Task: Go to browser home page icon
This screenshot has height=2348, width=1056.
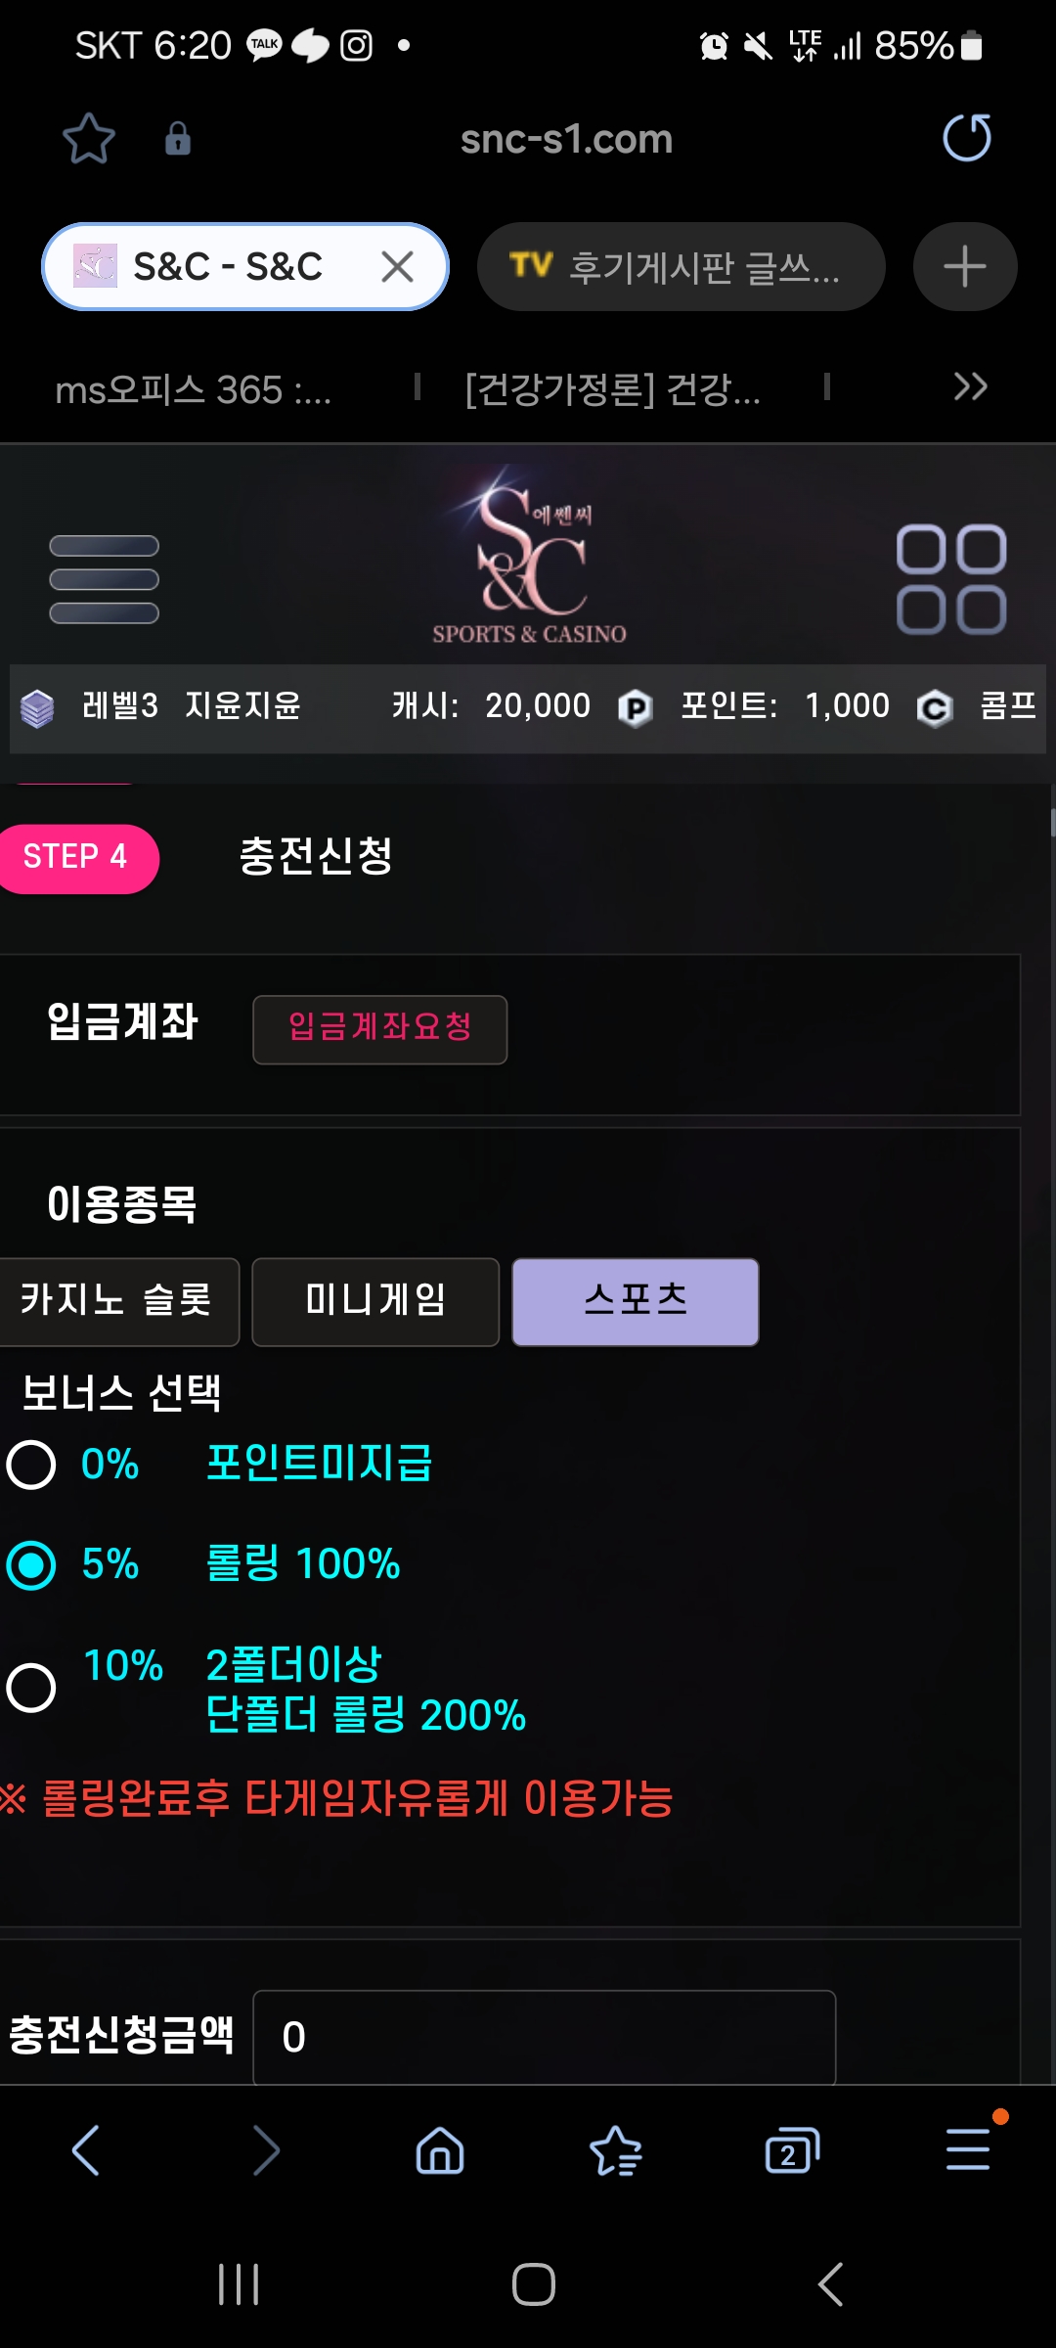Action: [440, 2150]
